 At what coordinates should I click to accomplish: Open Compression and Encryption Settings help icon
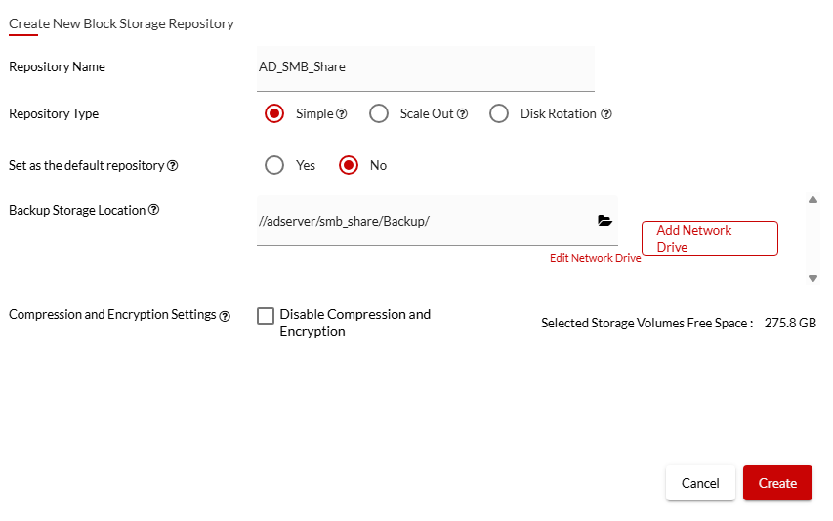click(225, 316)
